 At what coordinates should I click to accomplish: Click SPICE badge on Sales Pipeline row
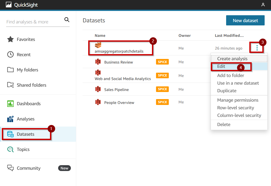coord(162,89)
